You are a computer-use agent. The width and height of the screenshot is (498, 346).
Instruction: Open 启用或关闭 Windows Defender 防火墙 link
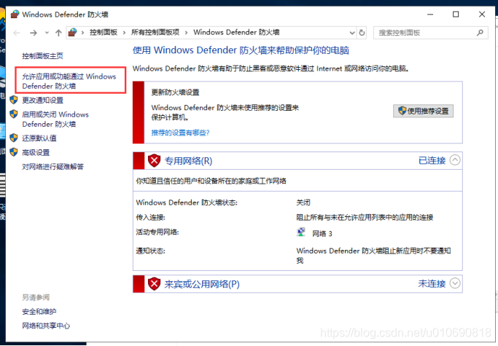coord(55,119)
